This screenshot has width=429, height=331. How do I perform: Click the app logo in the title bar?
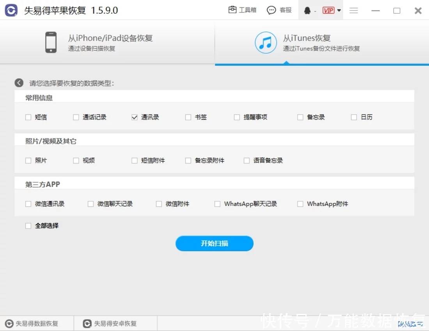(x=11, y=10)
